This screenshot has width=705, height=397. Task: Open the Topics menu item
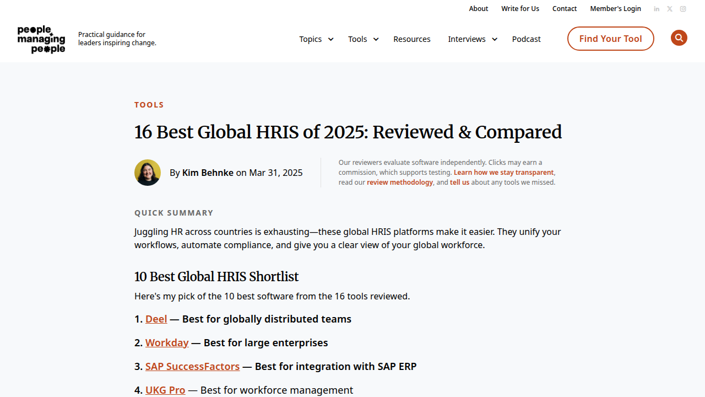[x=311, y=39]
